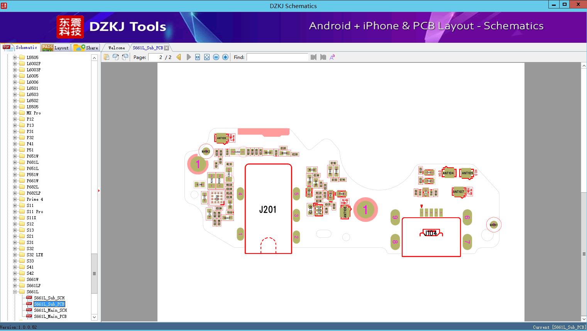The width and height of the screenshot is (587, 331).
Task: Open S661L_Main_PCB file
Action: (x=50, y=316)
